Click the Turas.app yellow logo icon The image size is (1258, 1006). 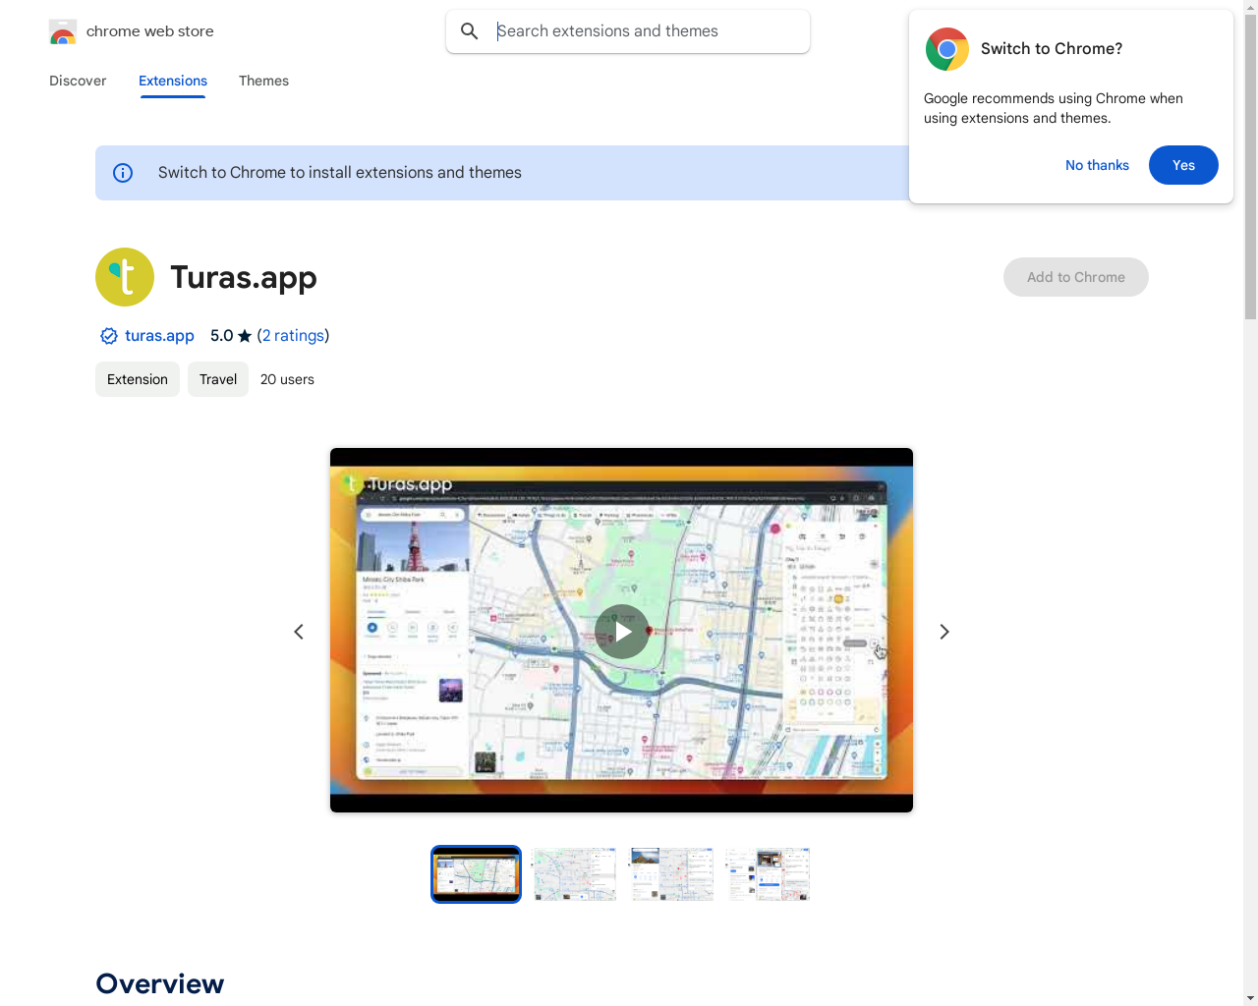[125, 277]
